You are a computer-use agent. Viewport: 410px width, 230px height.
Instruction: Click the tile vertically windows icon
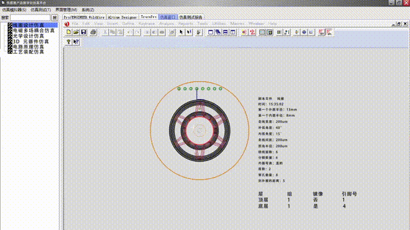tap(233, 32)
